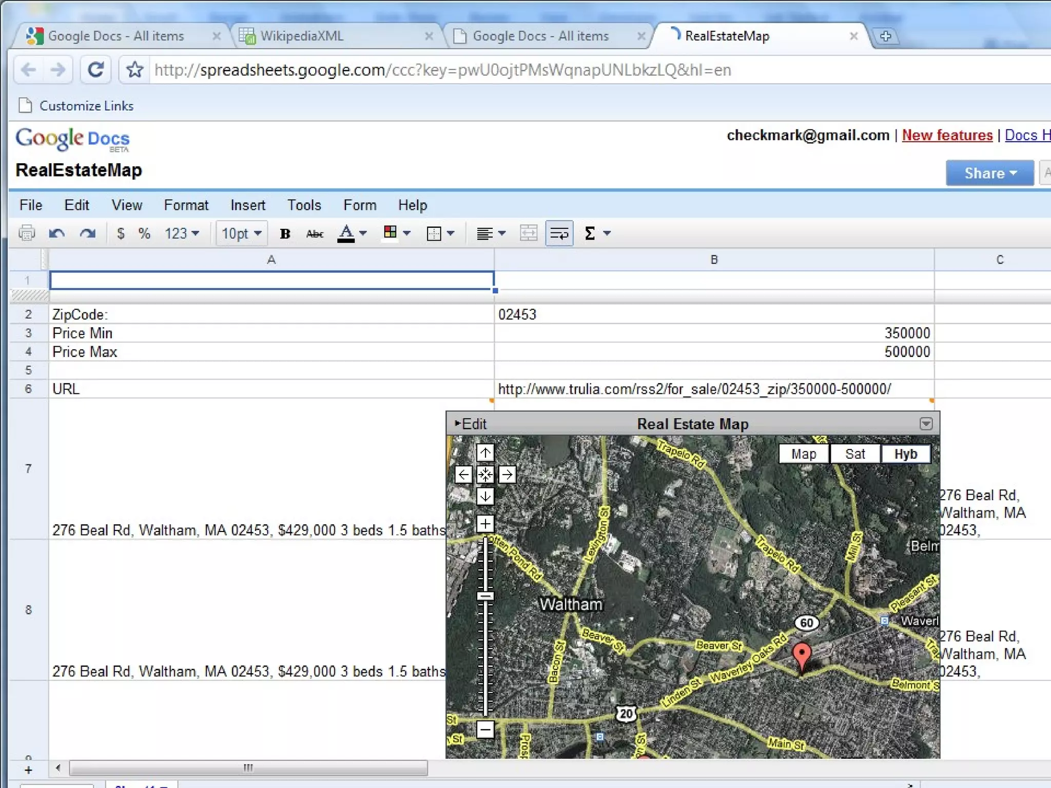
Task: Click the New features link
Action: (947, 135)
